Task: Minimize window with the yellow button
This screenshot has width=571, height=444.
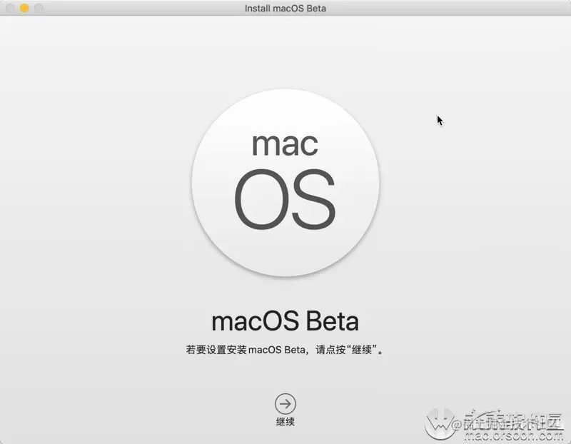Action: (x=24, y=8)
